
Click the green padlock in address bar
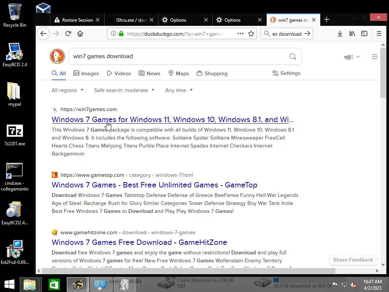pyautogui.click(x=121, y=33)
